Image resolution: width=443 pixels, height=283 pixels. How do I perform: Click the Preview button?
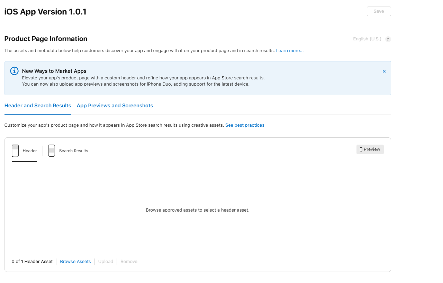pyautogui.click(x=370, y=149)
